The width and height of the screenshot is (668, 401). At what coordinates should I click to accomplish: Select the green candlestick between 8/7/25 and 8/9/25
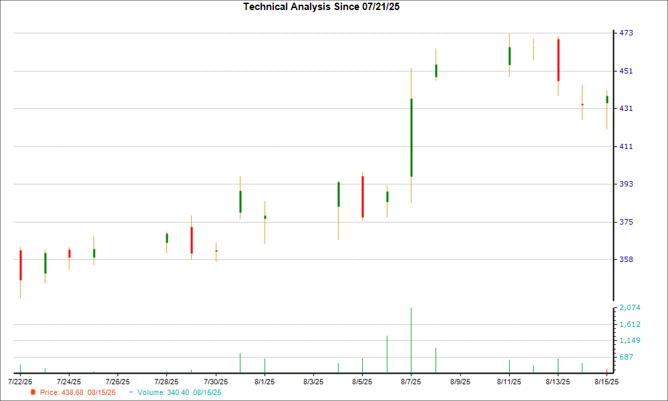pos(436,71)
